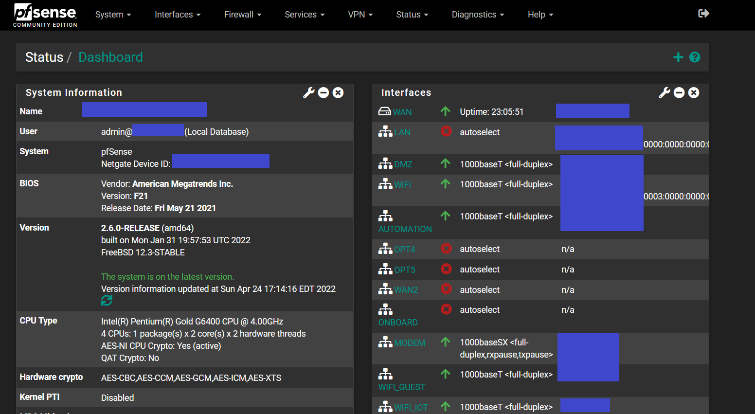Click the OPT4 interface link
The width and height of the screenshot is (755, 414).
pos(405,250)
